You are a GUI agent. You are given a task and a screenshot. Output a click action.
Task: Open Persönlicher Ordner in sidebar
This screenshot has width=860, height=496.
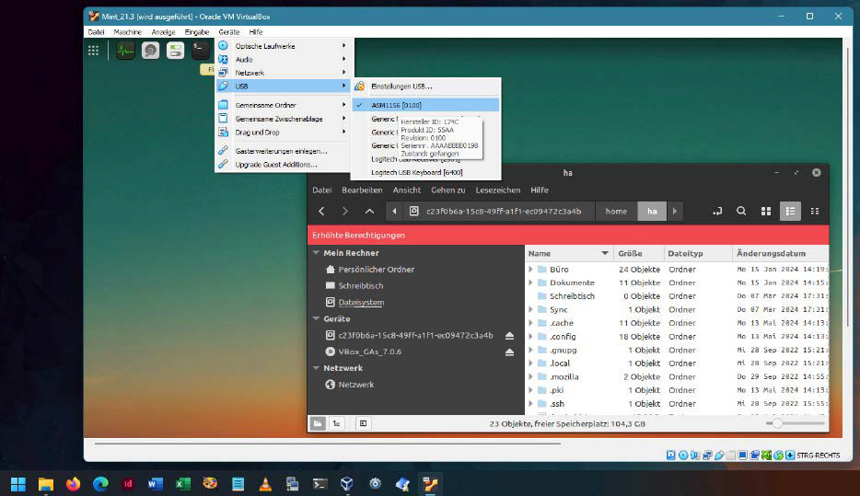coord(377,269)
